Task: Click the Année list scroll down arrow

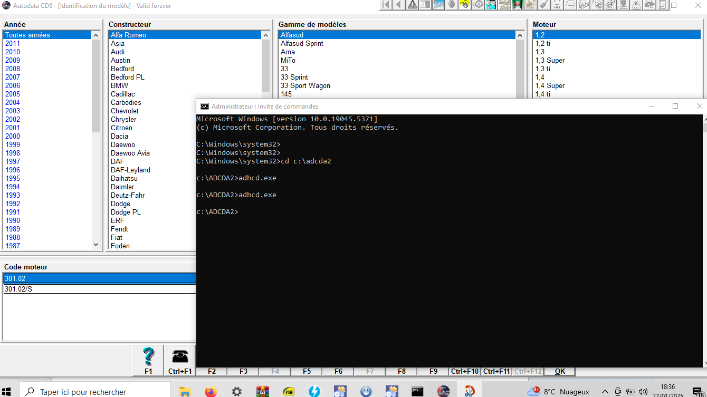Action: 95,245
